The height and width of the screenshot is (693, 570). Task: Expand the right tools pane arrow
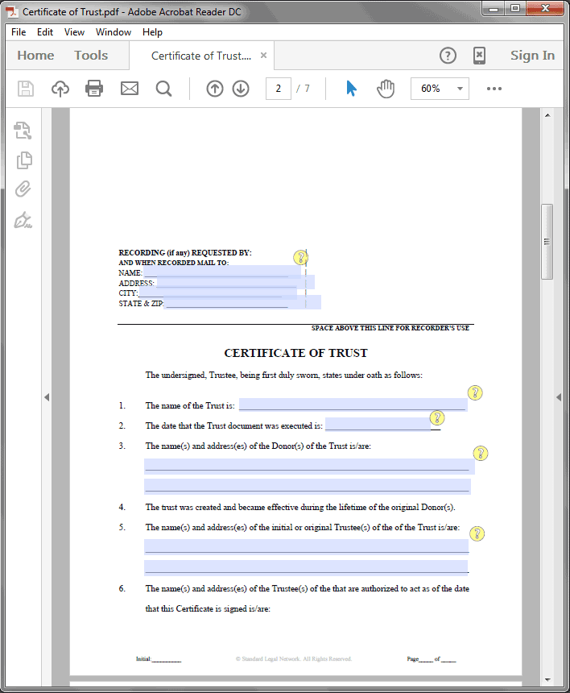559,397
